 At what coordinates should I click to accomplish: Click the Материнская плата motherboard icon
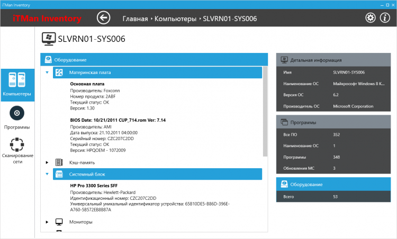pos(59,72)
